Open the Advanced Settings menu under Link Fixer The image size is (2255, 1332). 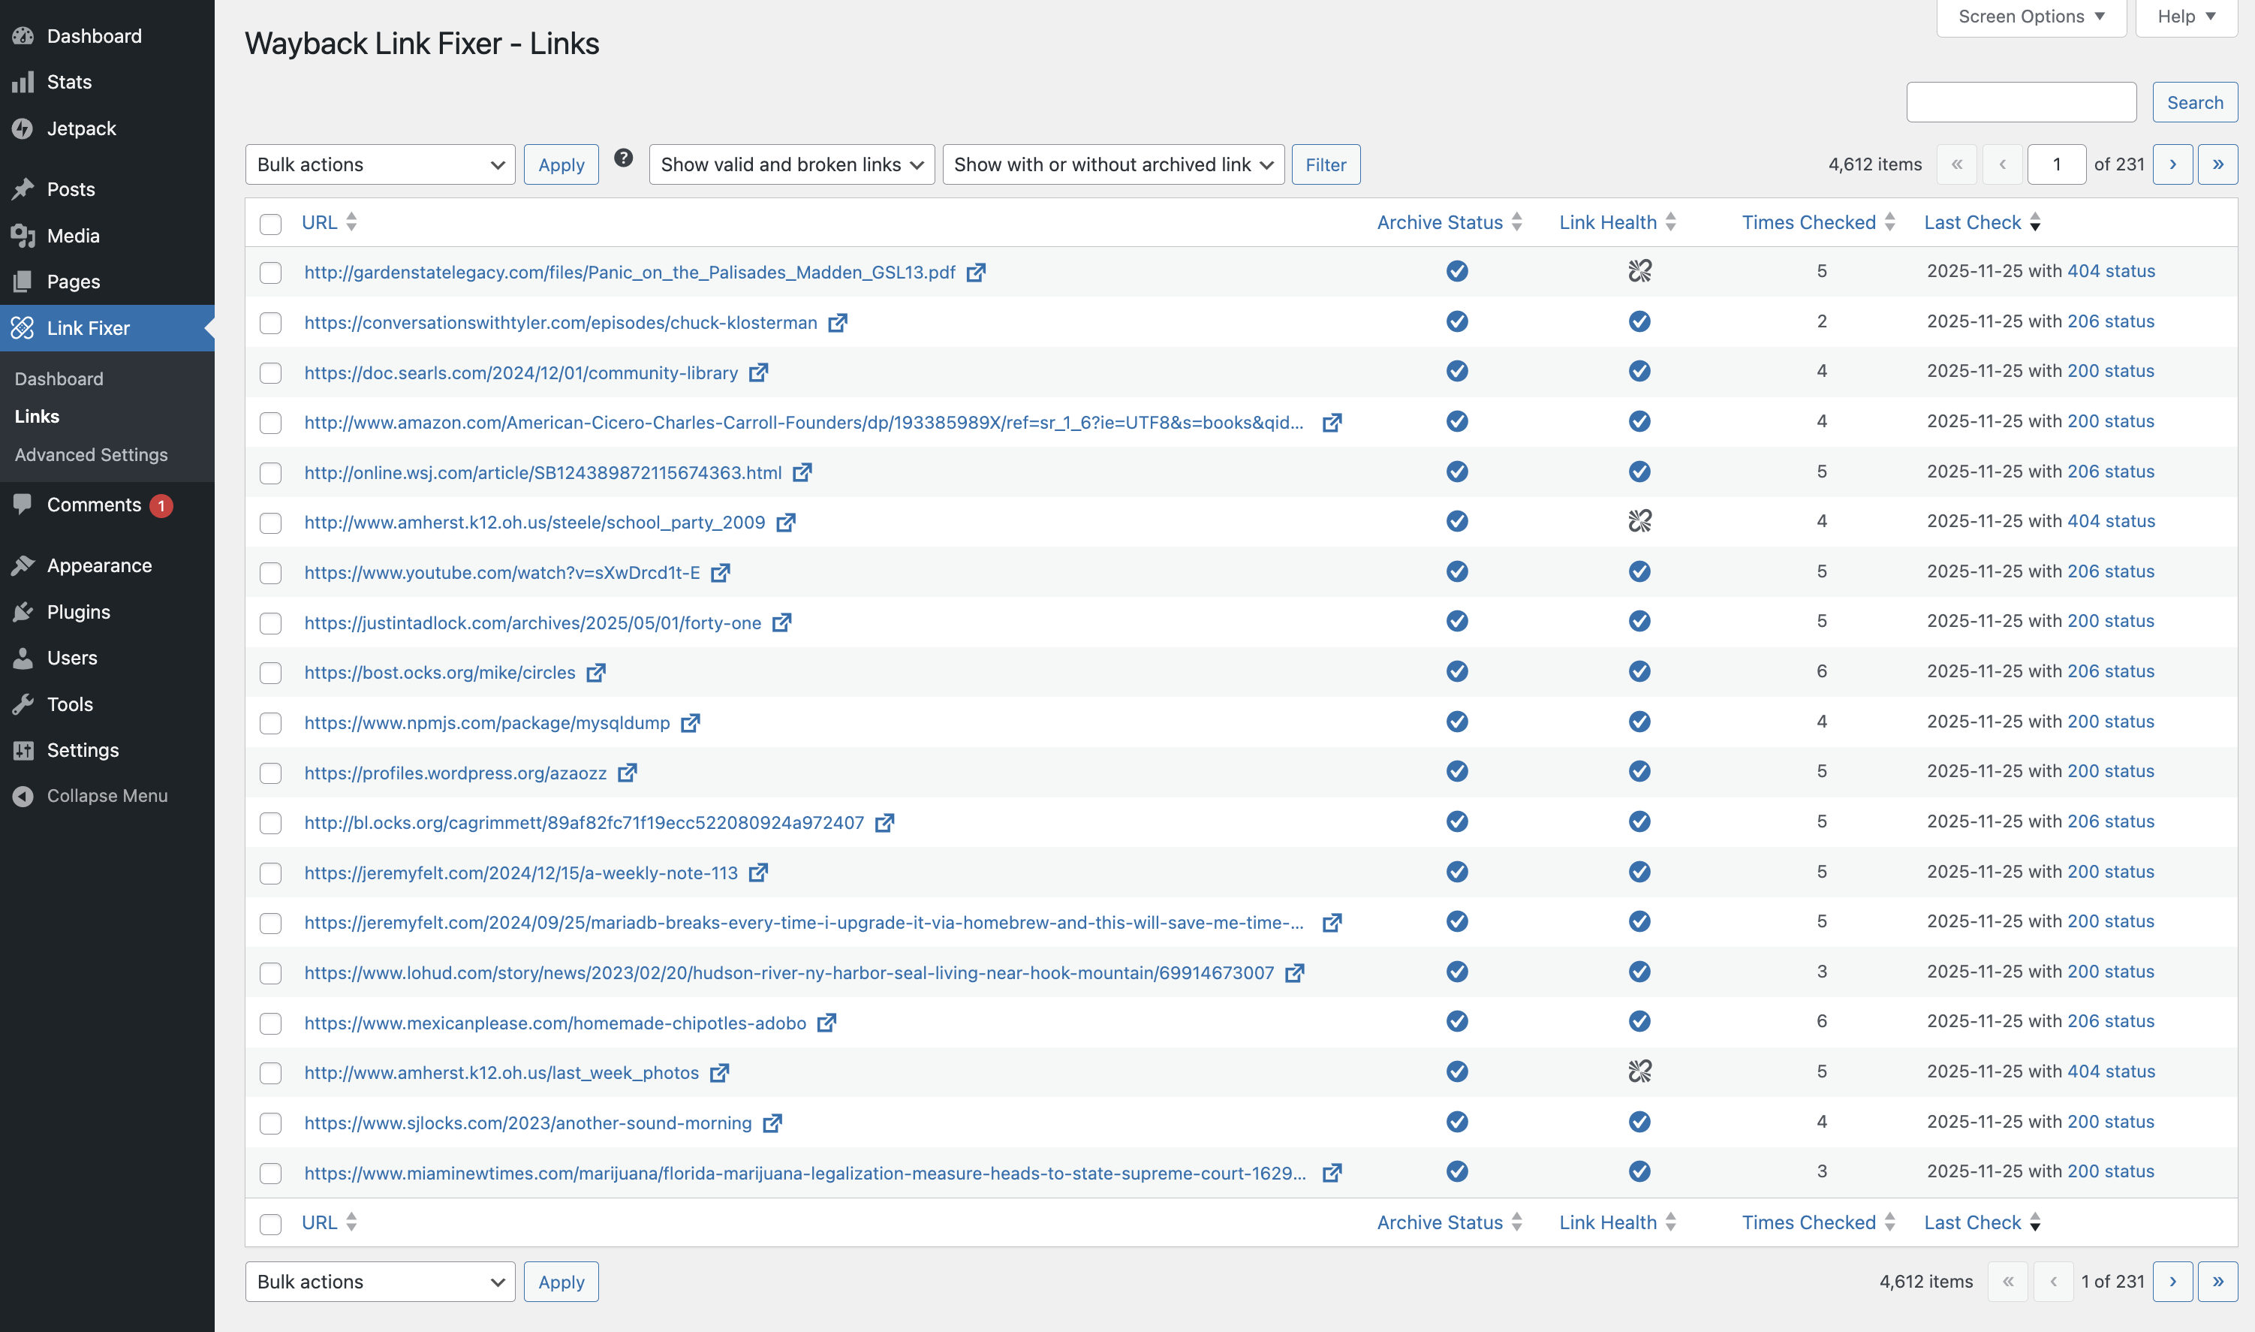[91, 454]
